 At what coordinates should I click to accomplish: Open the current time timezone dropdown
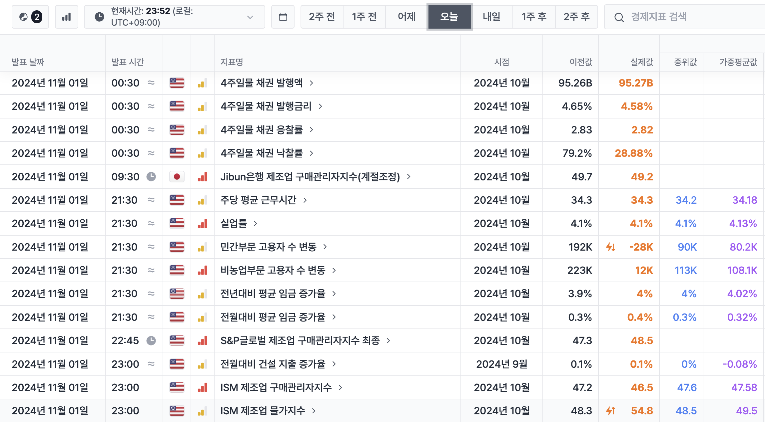pyautogui.click(x=250, y=17)
